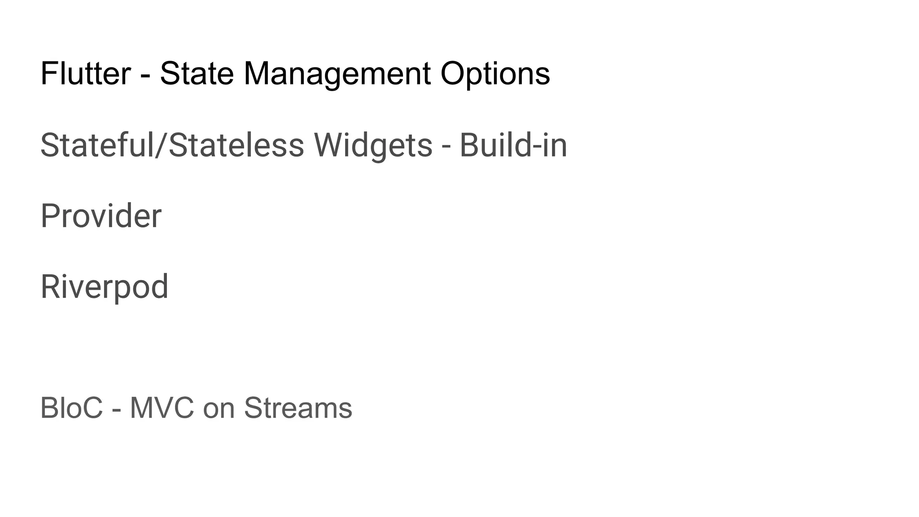Click the dash after Flutter in the title
Screen dimensions: 919x517
pos(145,75)
